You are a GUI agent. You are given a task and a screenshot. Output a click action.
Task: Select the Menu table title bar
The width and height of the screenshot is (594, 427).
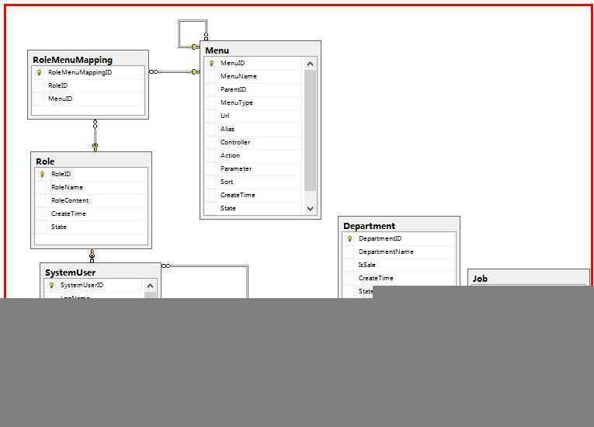click(x=260, y=50)
